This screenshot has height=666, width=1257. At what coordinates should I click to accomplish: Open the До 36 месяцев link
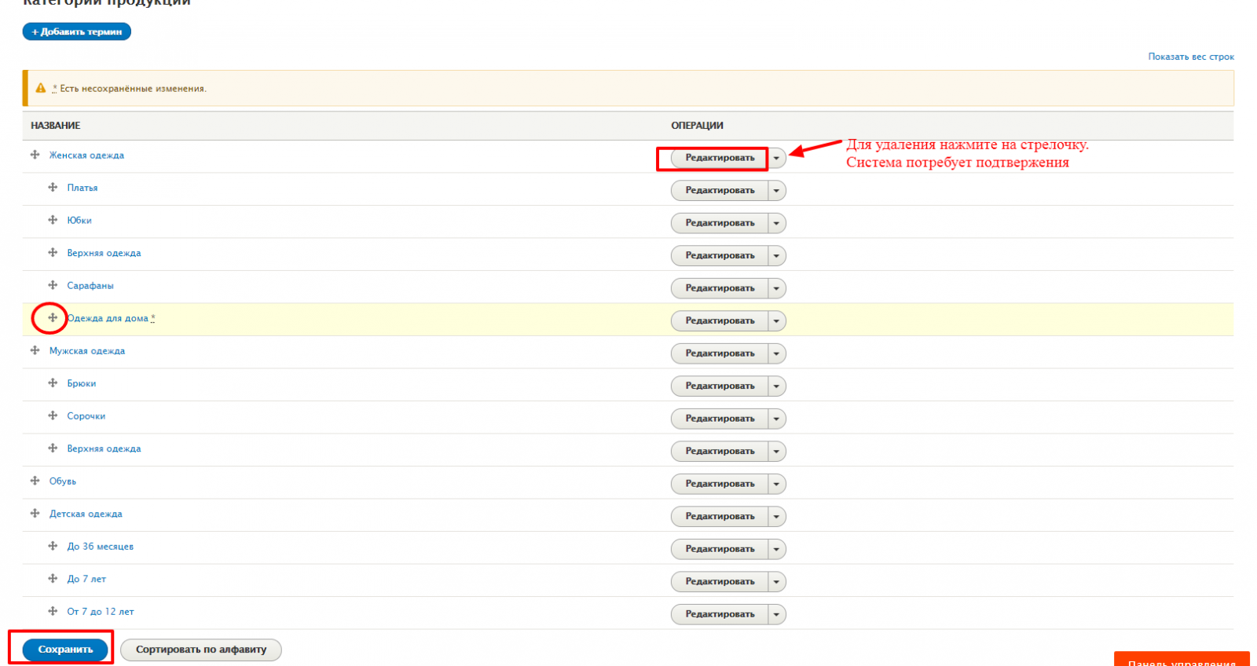101,547
